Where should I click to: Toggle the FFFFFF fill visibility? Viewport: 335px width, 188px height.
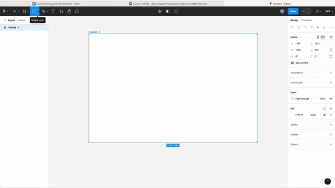click(325, 115)
